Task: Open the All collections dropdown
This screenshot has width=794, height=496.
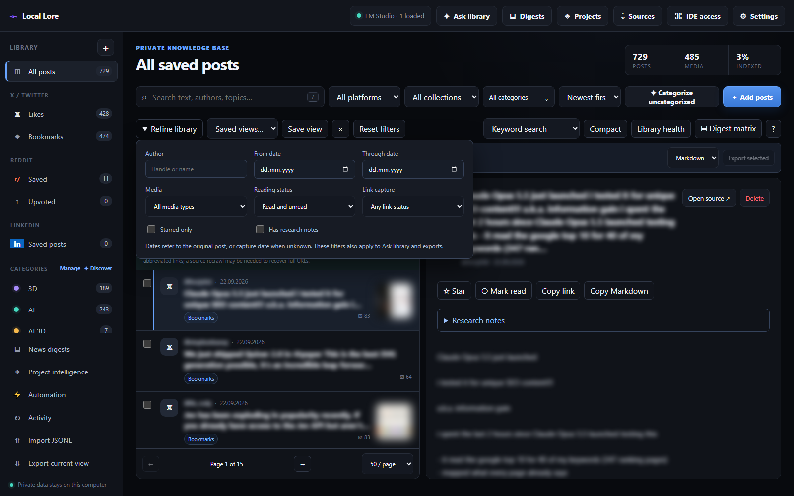Action: pos(441,97)
